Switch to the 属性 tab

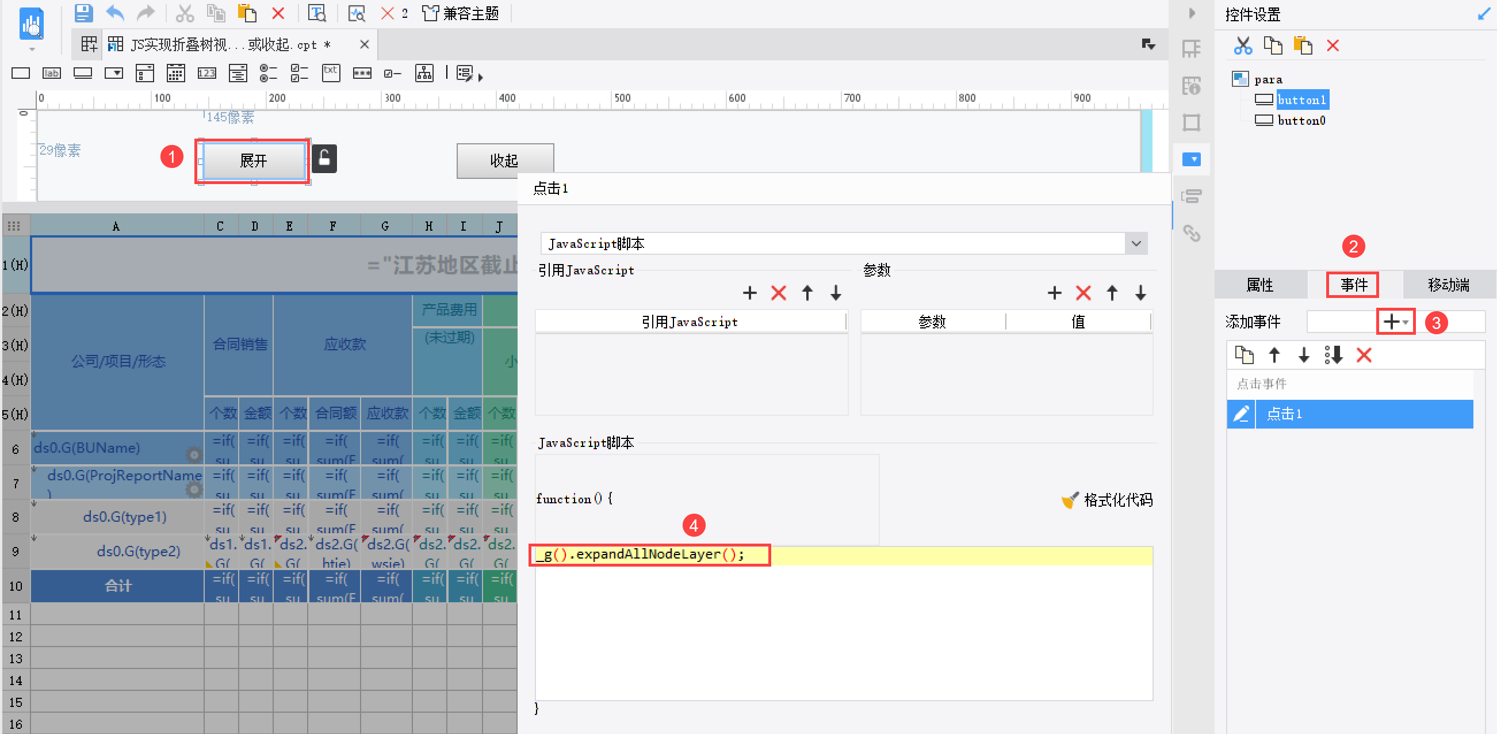point(1260,285)
